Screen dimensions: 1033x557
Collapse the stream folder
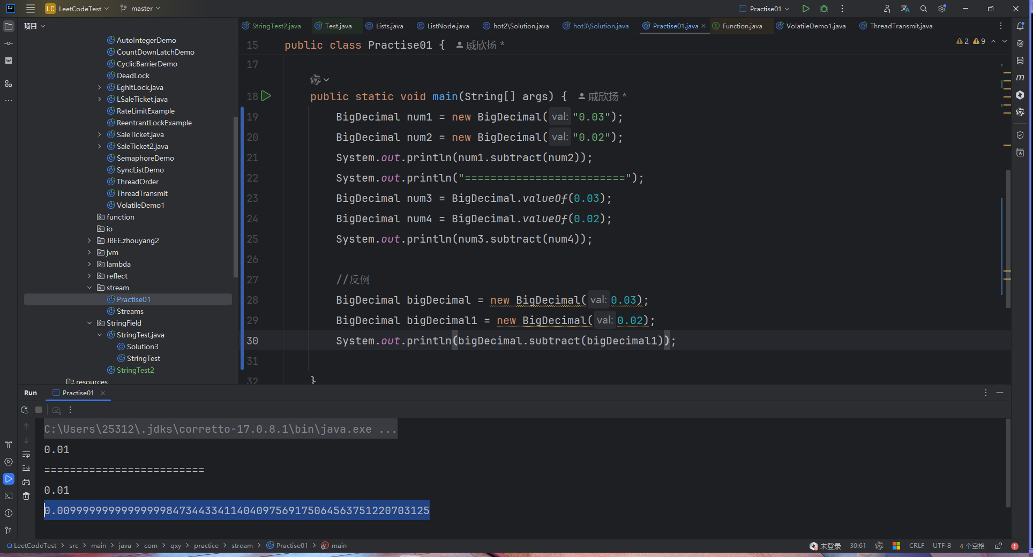coord(89,288)
